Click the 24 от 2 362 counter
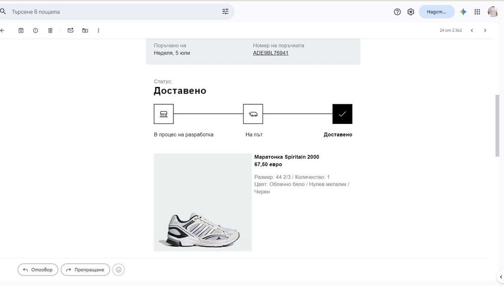The width and height of the screenshot is (504, 286). 451,31
